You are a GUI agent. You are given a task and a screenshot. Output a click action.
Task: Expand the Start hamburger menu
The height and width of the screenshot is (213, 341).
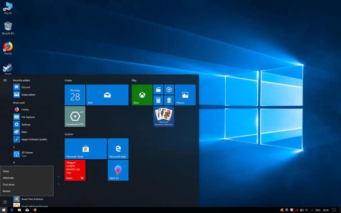(x=5, y=81)
